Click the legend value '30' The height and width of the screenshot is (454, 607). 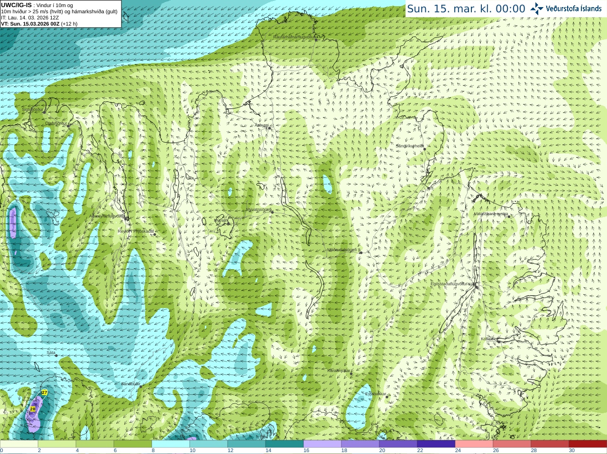(x=572, y=451)
